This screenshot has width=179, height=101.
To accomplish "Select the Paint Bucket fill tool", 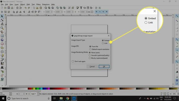I will point(2,79).
